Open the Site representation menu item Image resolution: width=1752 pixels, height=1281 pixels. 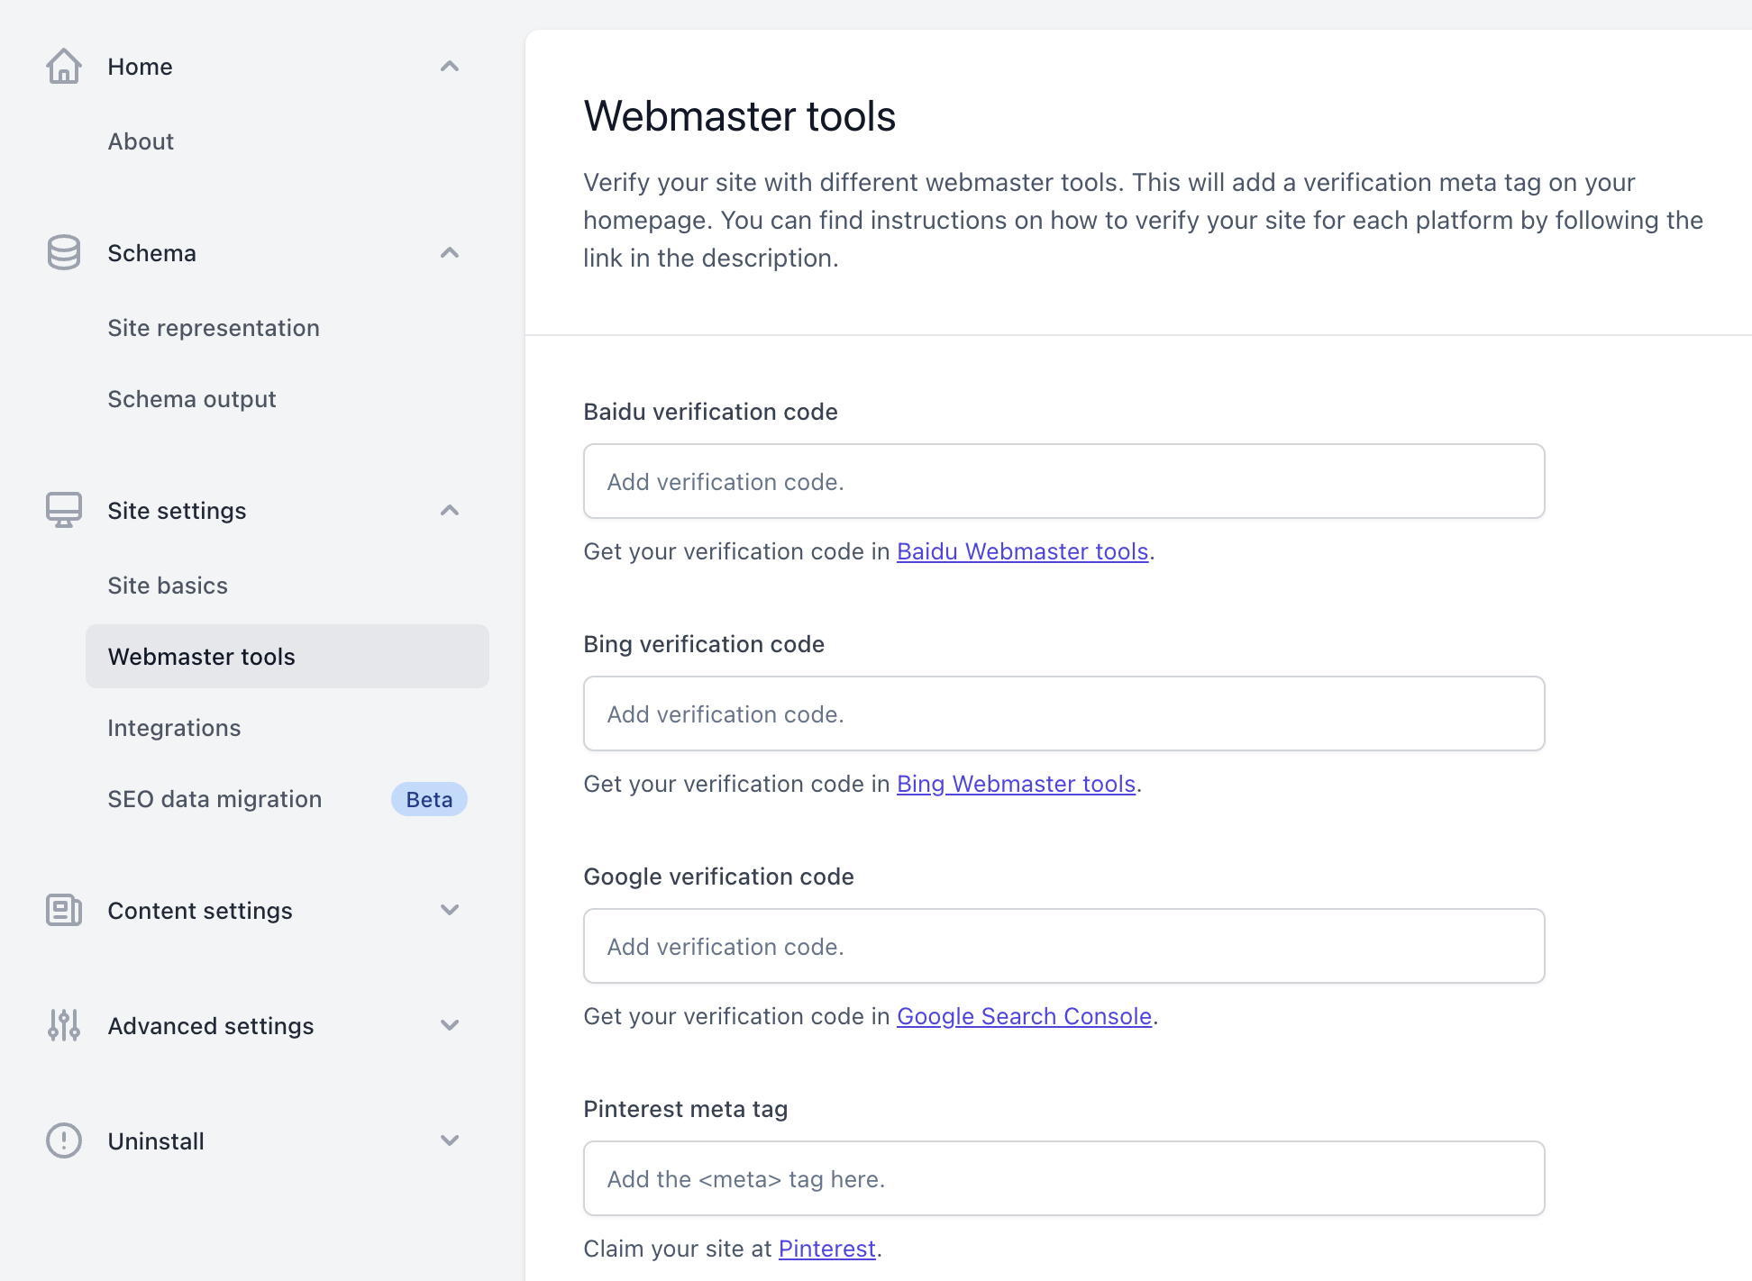click(214, 328)
